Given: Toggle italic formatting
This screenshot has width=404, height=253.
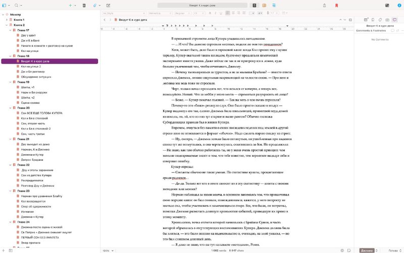Looking at the screenshot, I should tap(216, 13).
